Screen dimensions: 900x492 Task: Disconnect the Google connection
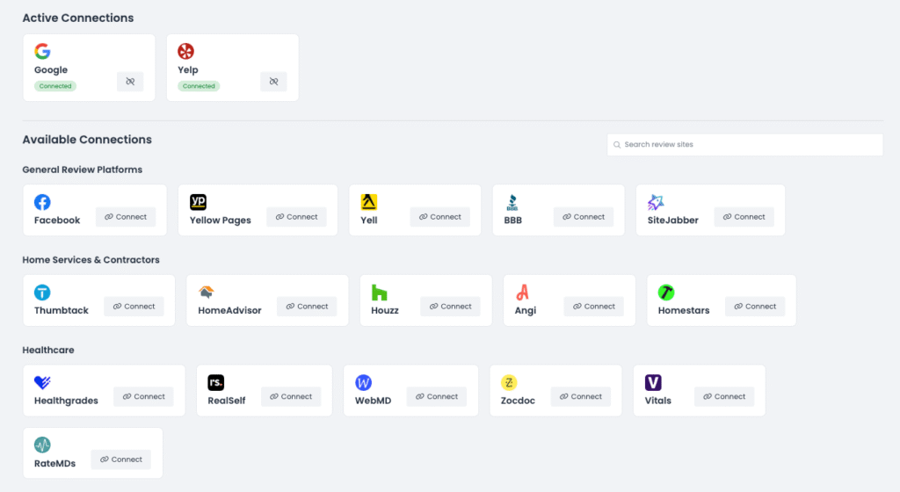(130, 82)
